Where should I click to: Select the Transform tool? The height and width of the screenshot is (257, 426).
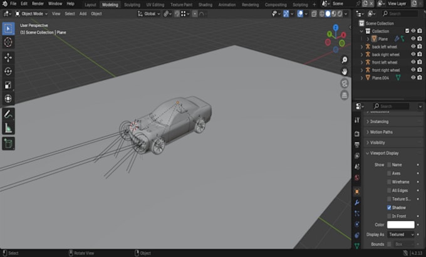coord(8,98)
